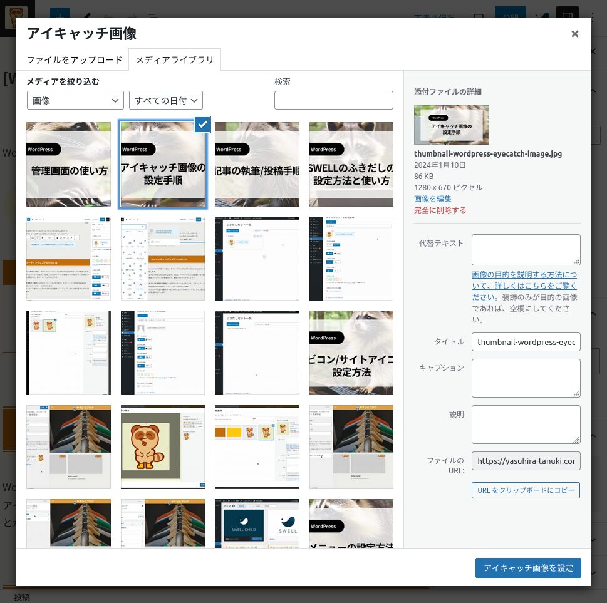Select the block inserter panel screenshot thumbnail
This screenshot has height=603, width=607.
(x=163, y=259)
